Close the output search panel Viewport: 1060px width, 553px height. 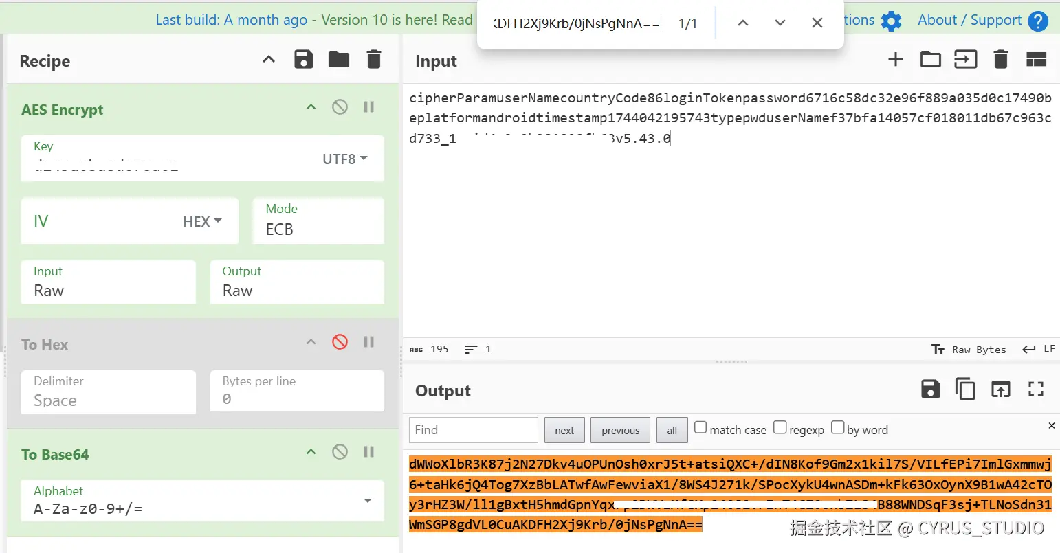[x=1051, y=426]
